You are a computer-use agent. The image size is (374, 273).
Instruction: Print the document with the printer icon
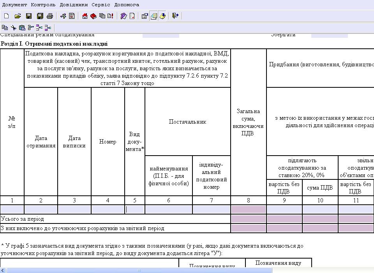50,16
